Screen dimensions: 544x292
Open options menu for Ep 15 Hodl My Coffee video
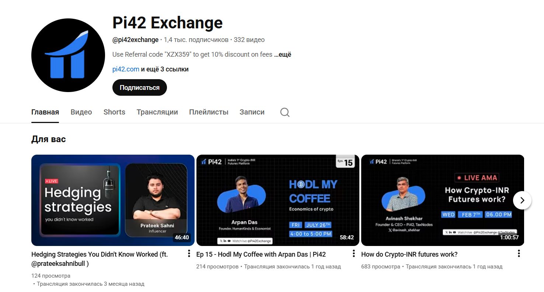353,253
